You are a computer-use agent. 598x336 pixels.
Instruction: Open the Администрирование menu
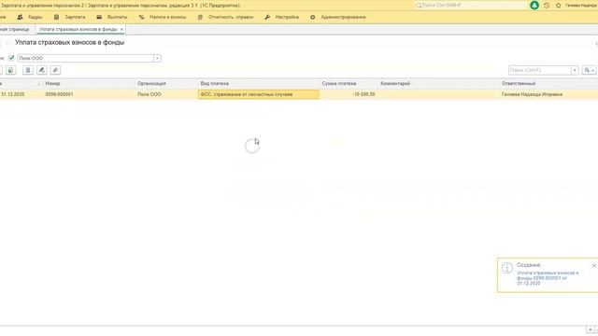click(338, 17)
